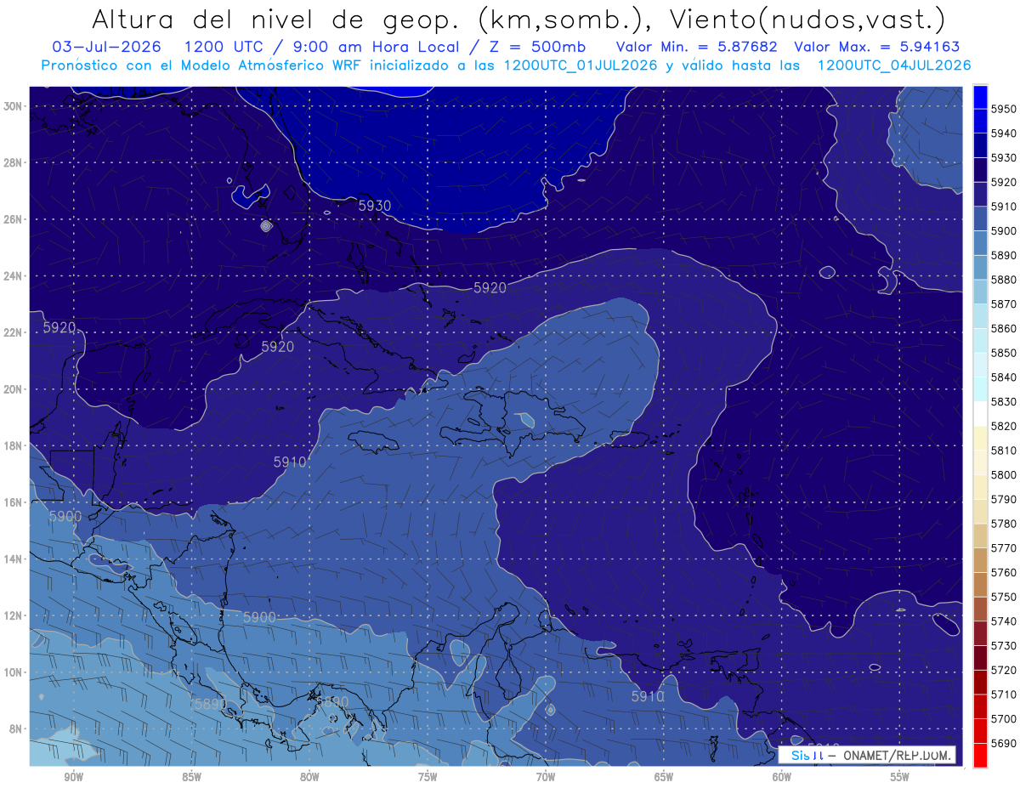Click the bright blue swatch atop the color scale
The height and width of the screenshot is (788, 1020).
[980, 97]
